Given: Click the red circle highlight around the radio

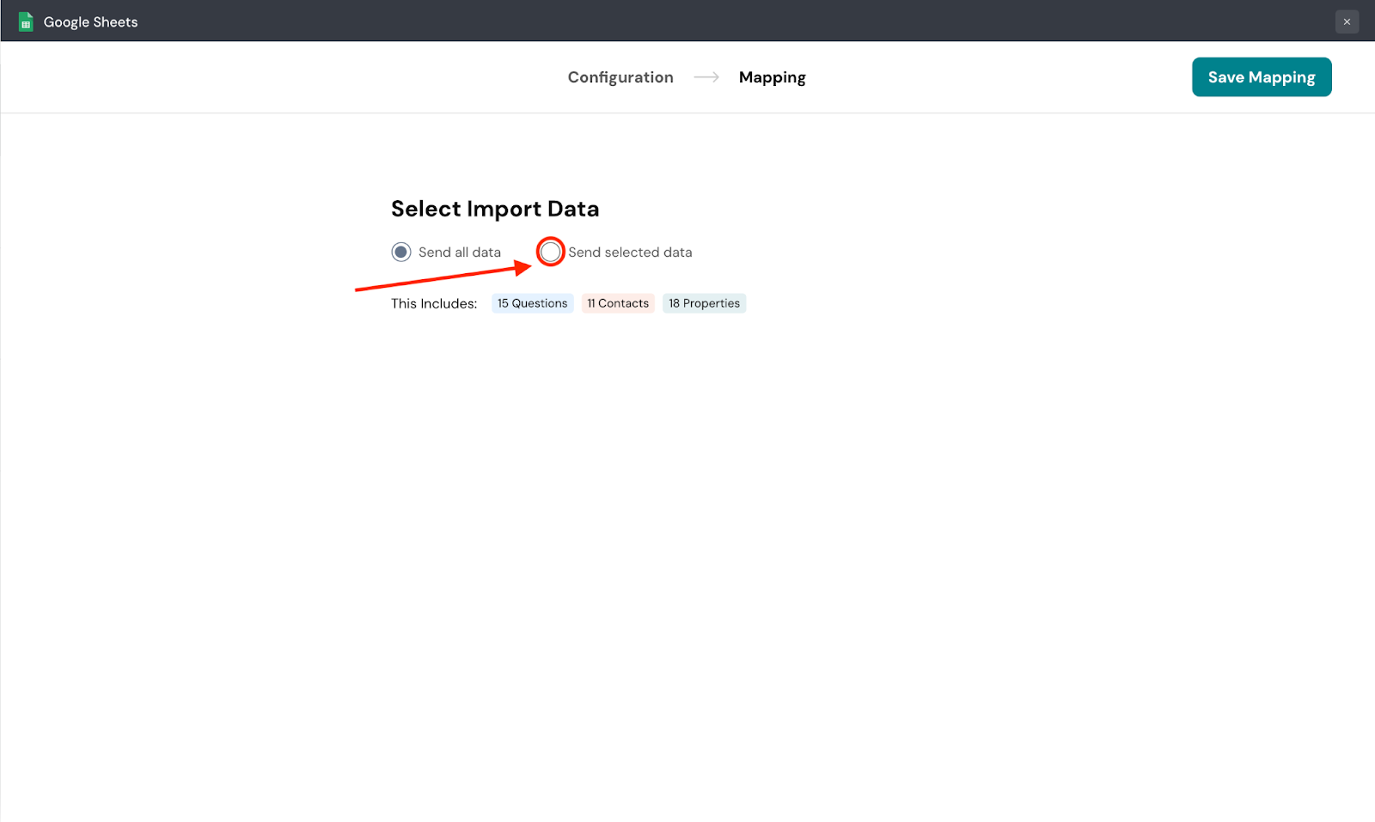Looking at the screenshot, I should [x=550, y=239].
